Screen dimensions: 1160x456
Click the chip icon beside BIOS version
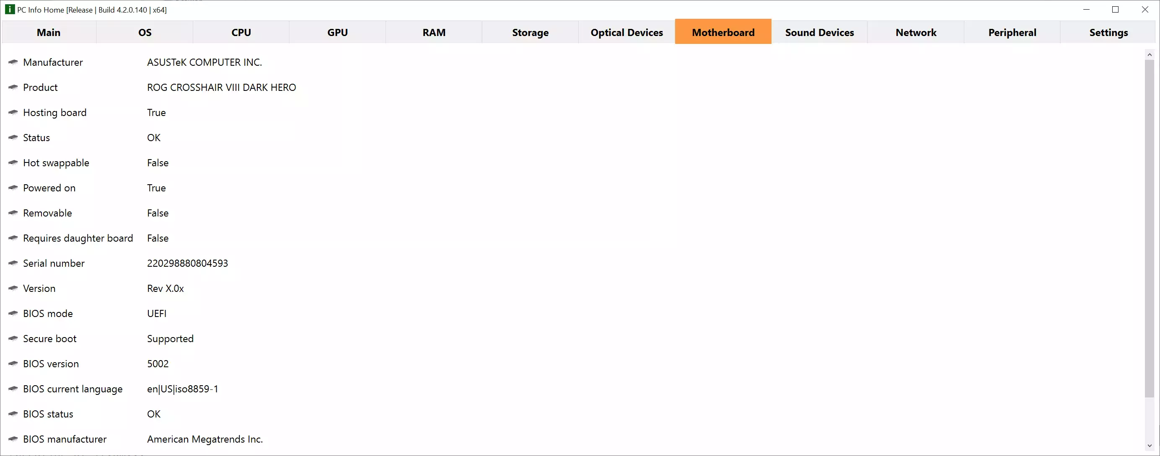13,364
